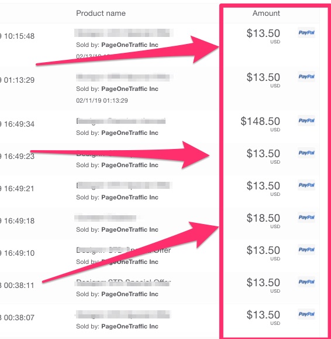
Task: Sort by the Amount column header
Action: (x=266, y=13)
